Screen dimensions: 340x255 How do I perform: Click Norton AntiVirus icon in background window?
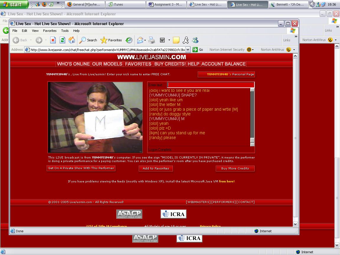coord(330,40)
